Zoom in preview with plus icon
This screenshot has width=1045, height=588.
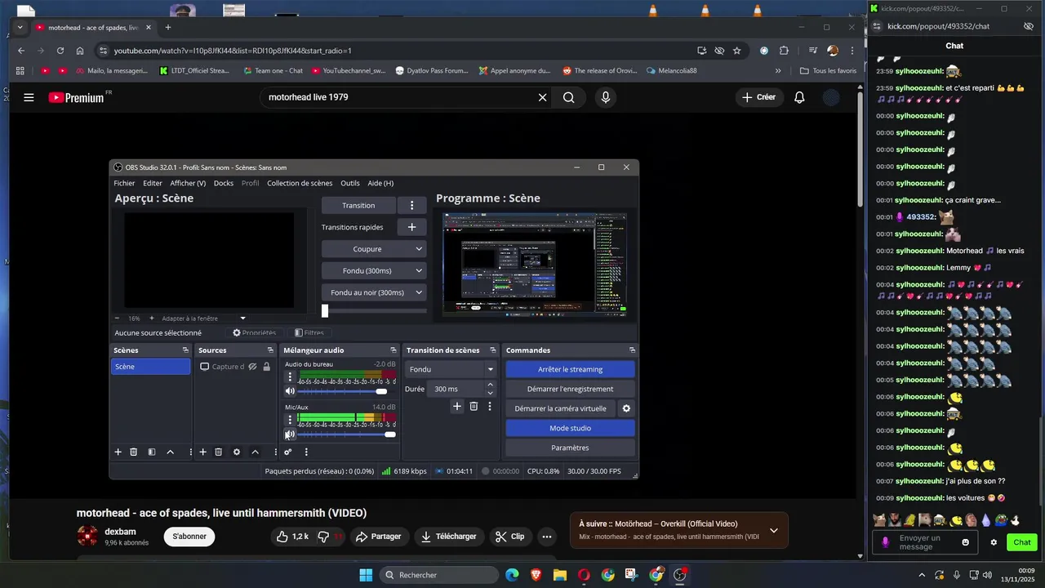tap(151, 318)
